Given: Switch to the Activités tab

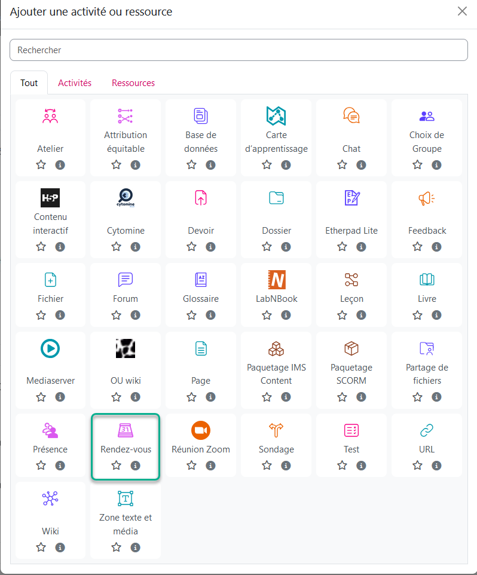Looking at the screenshot, I should (x=75, y=83).
